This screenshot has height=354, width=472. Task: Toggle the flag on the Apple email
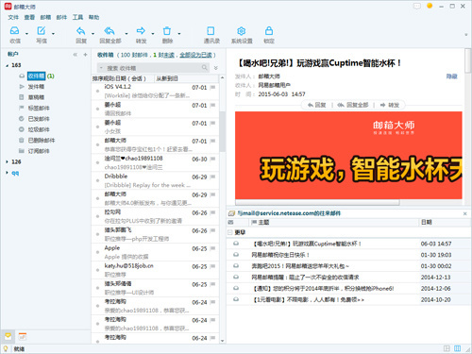[x=212, y=248]
